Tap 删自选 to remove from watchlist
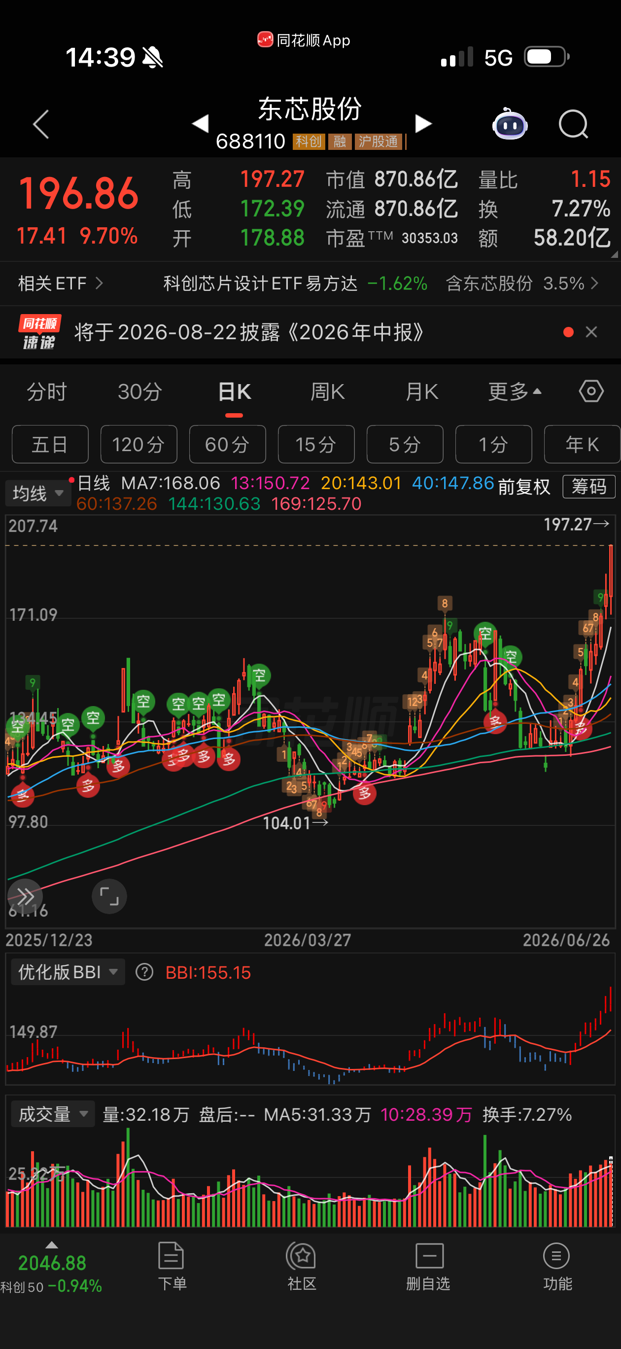Screen dimensions: 621x1349 click(x=429, y=1266)
